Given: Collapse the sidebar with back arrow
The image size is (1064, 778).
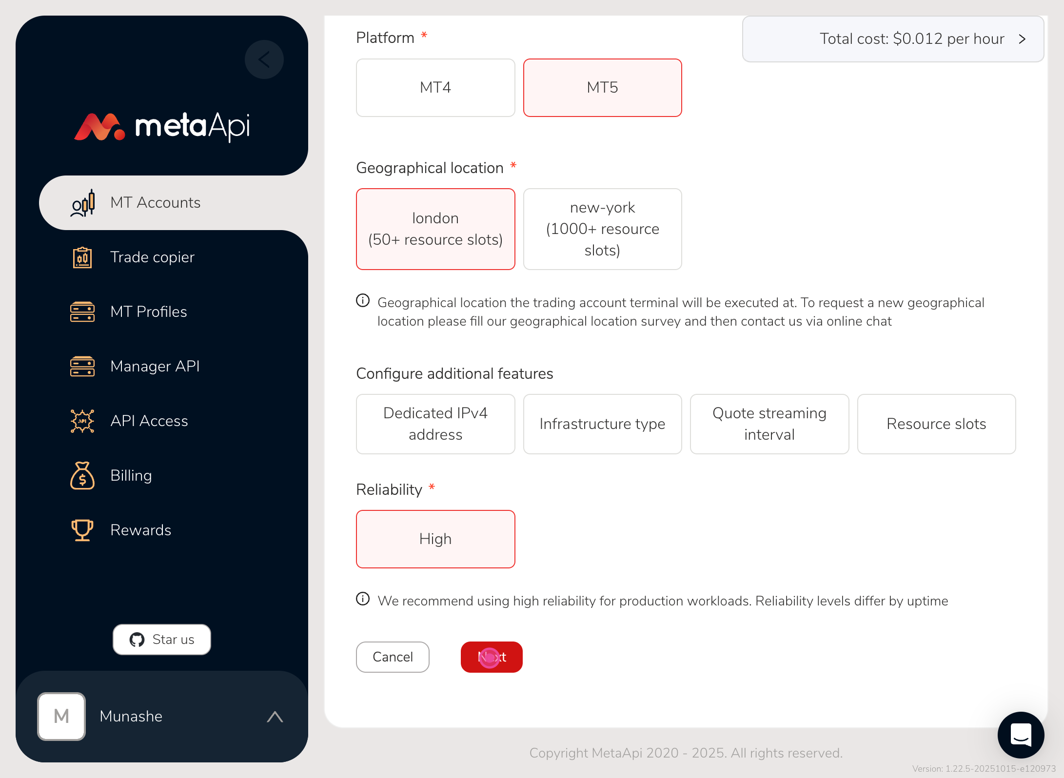Looking at the screenshot, I should pyautogui.click(x=264, y=59).
